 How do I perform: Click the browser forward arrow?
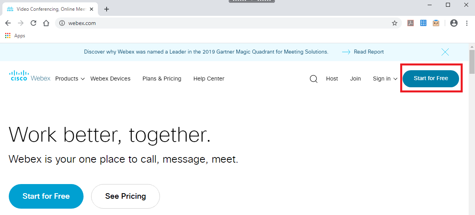point(21,23)
